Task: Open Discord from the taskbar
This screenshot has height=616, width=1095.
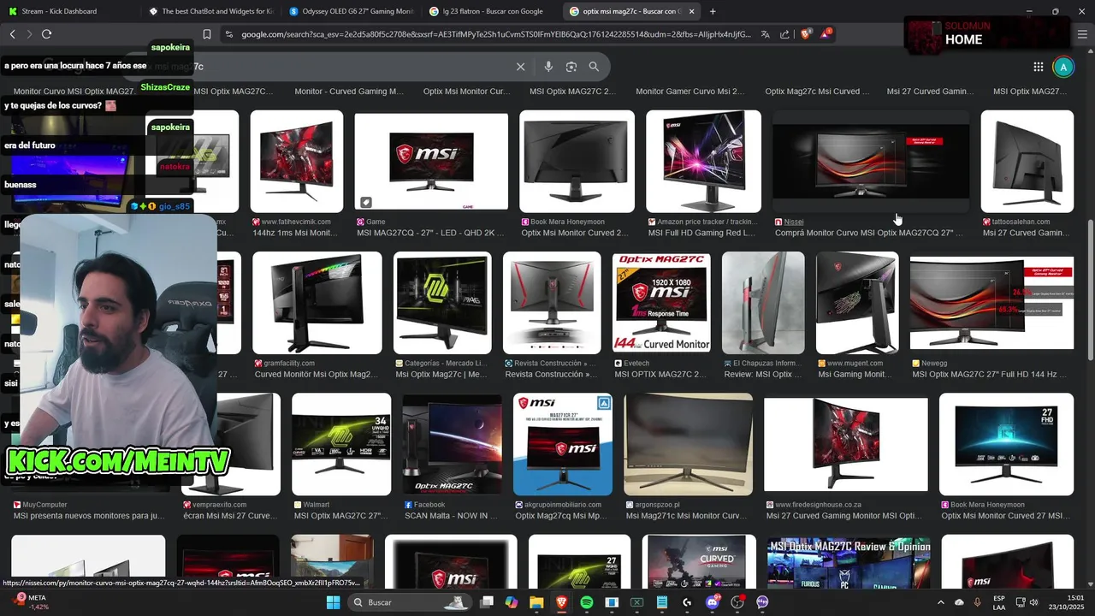Action: tap(713, 602)
